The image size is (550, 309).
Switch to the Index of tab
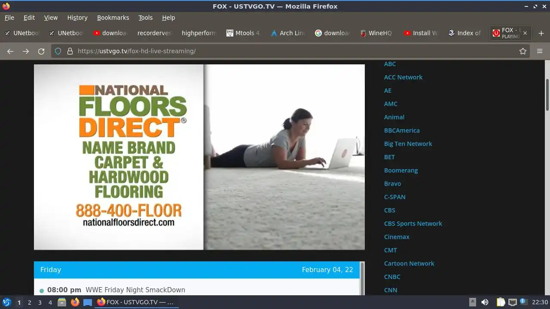[465, 33]
